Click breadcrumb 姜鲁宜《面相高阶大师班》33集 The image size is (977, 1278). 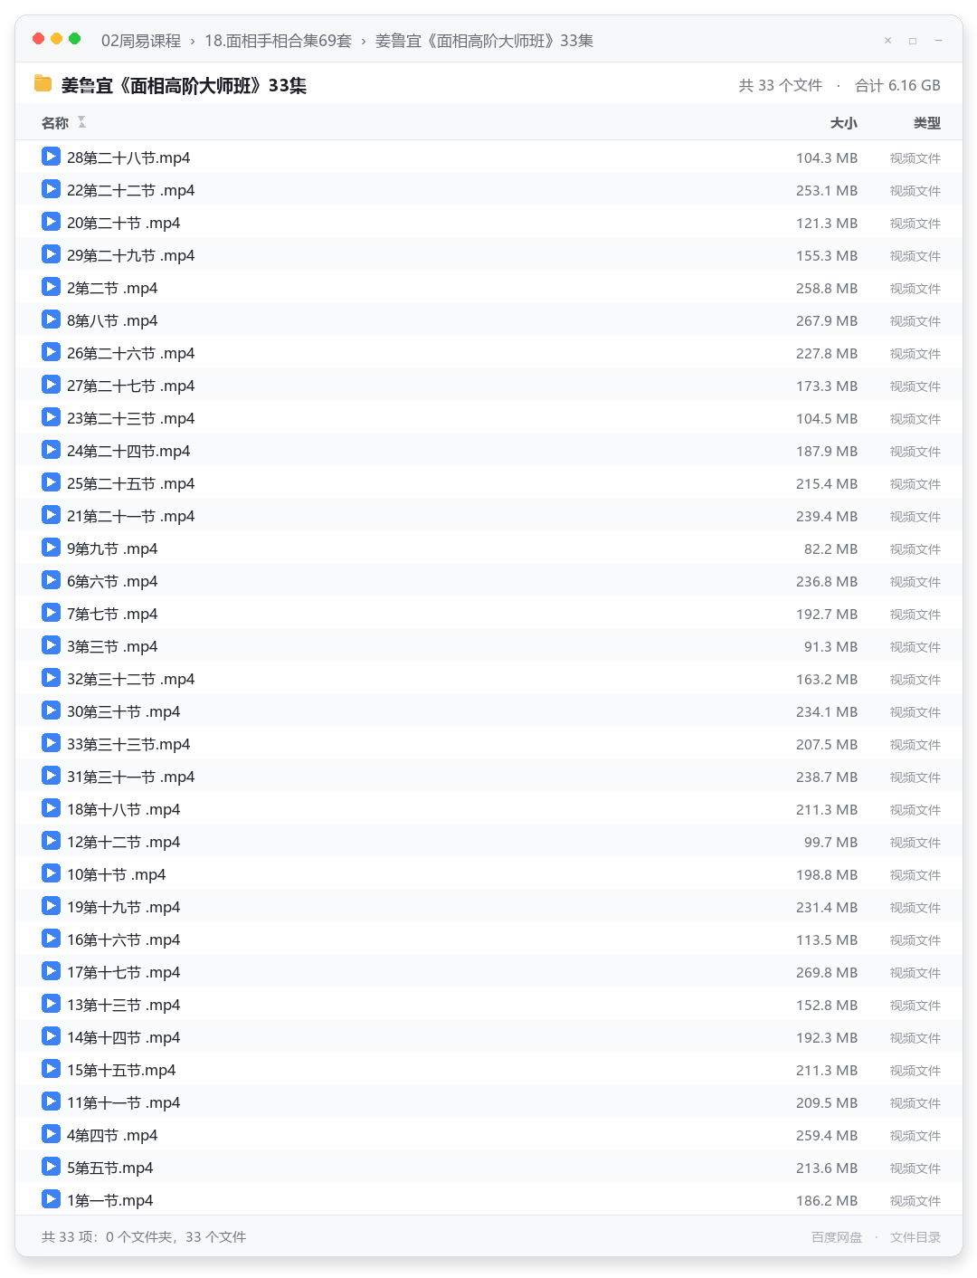484,41
